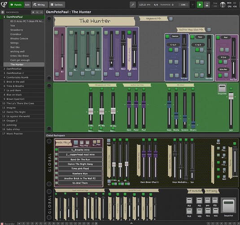Screen dimensions: 240x225
Task: Click the next arrow in bottom bar
Action: coord(96,224)
